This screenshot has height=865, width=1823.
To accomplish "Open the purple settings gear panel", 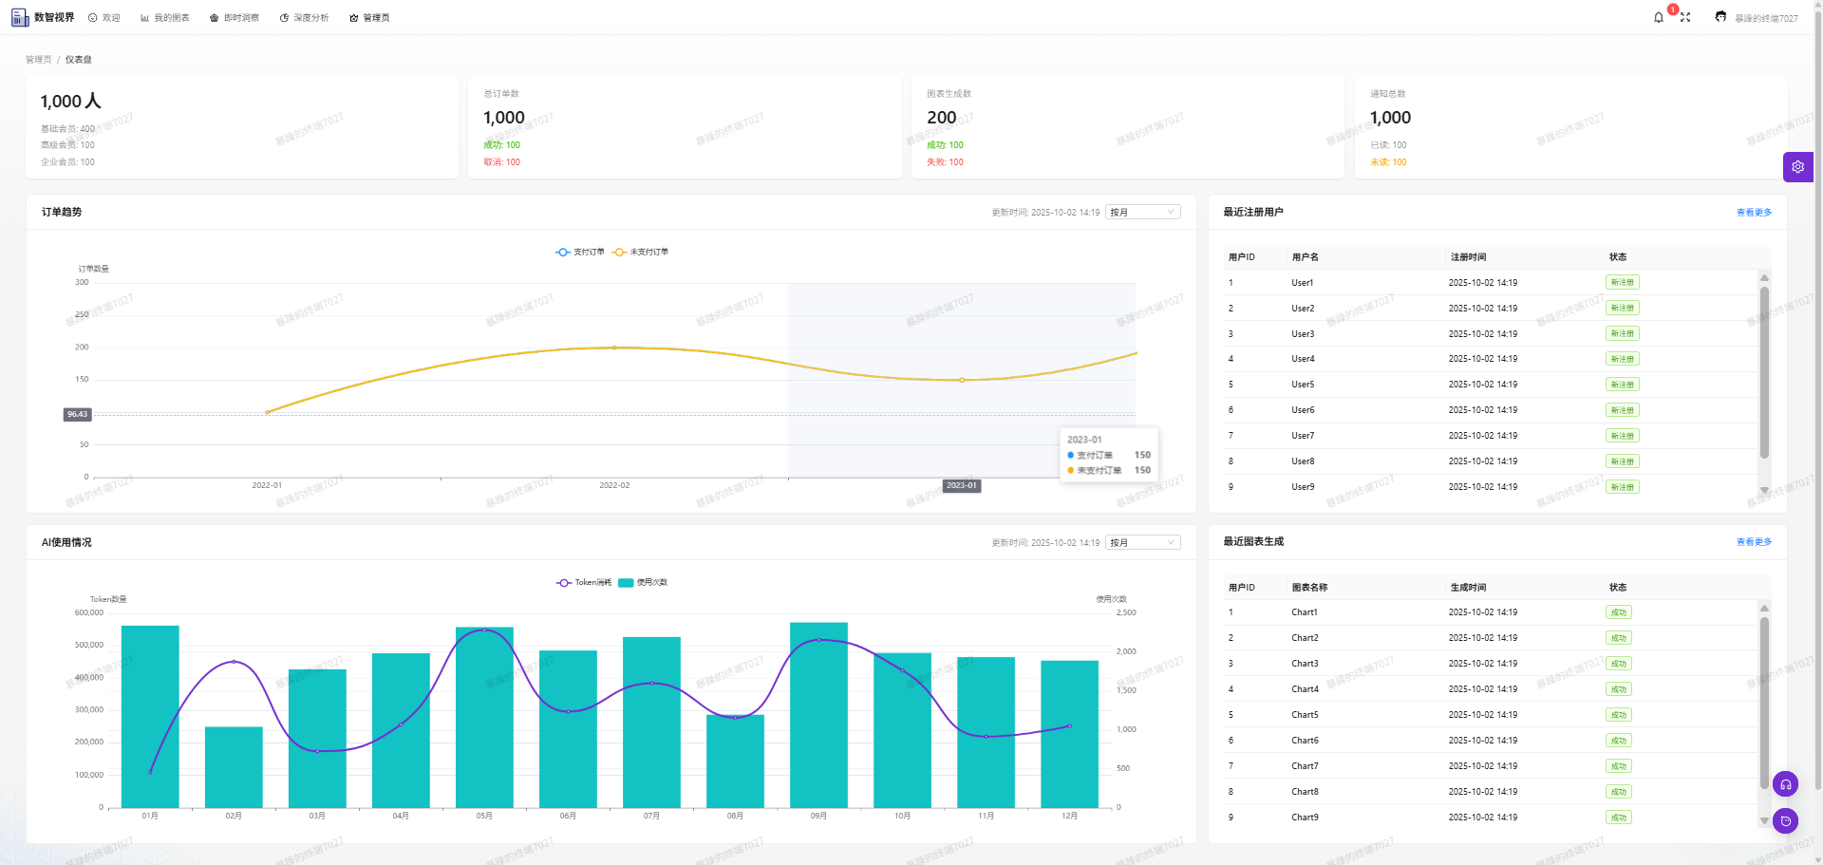I will tap(1797, 167).
